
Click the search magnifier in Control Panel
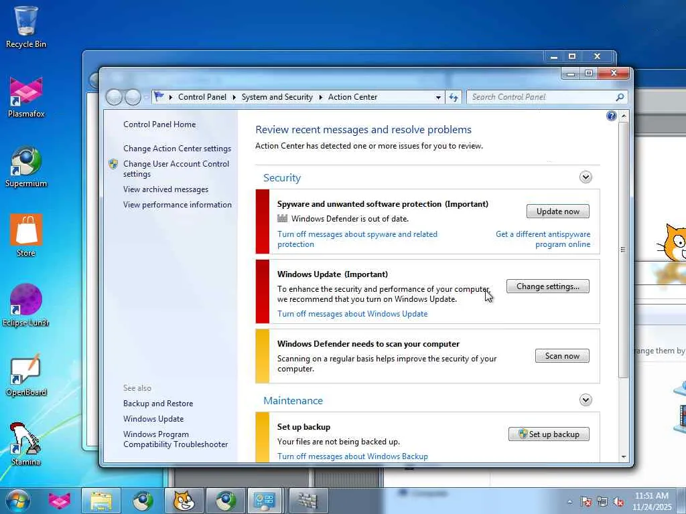coord(620,97)
